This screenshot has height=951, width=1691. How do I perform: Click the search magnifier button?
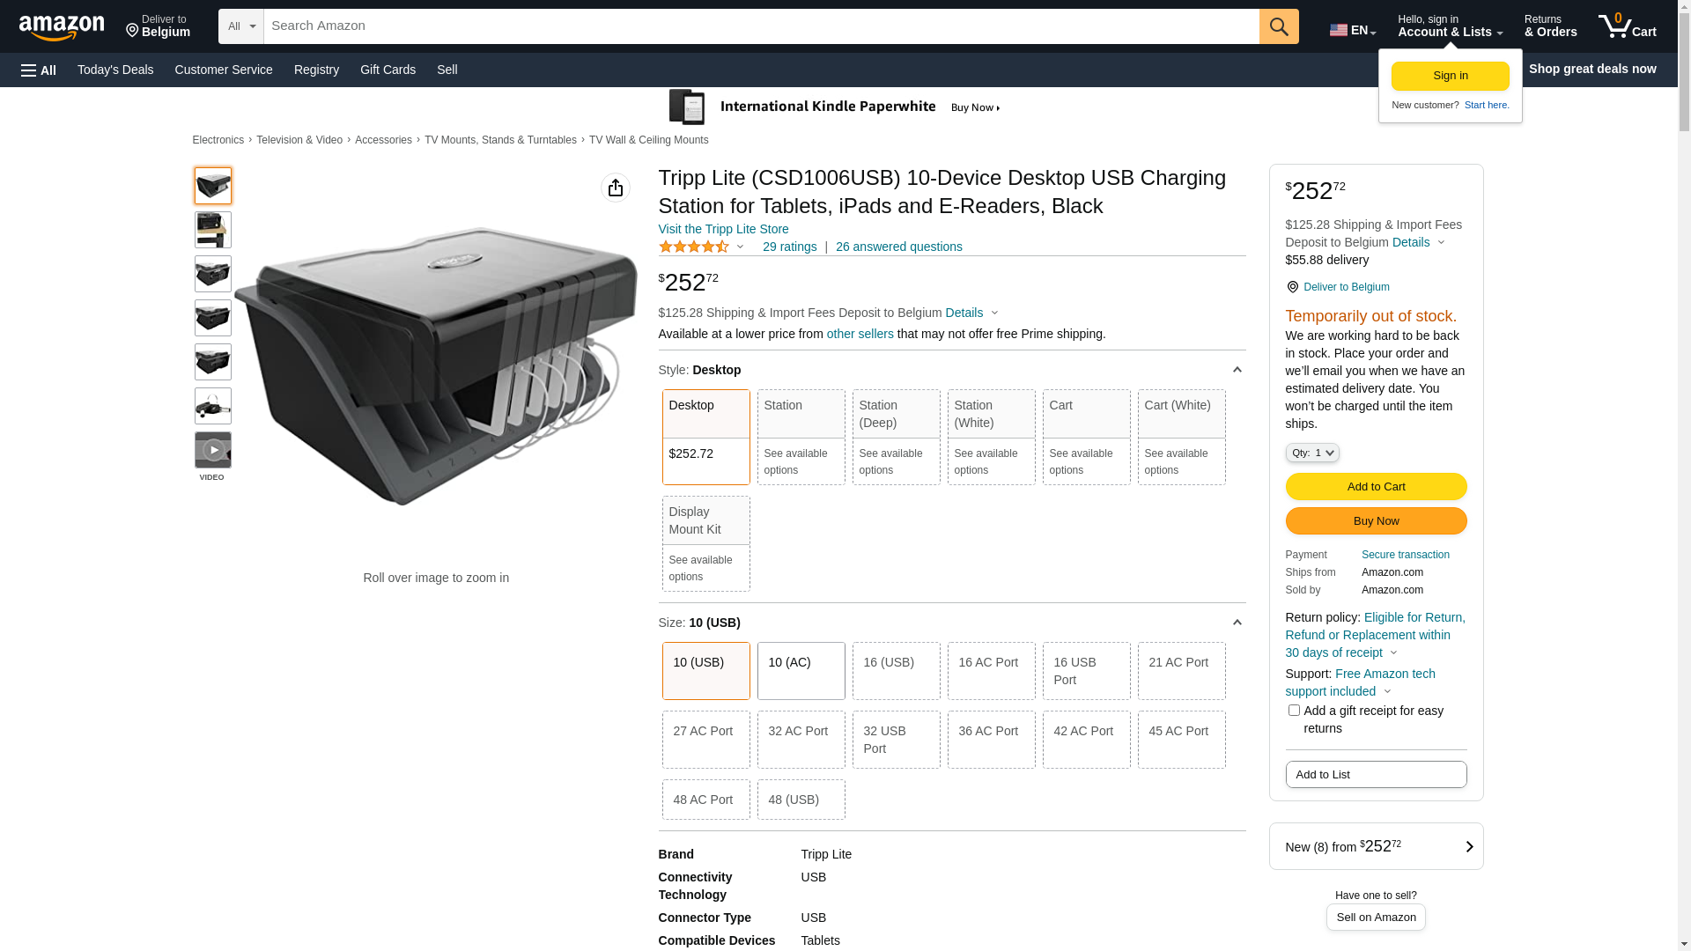(1279, 26)
